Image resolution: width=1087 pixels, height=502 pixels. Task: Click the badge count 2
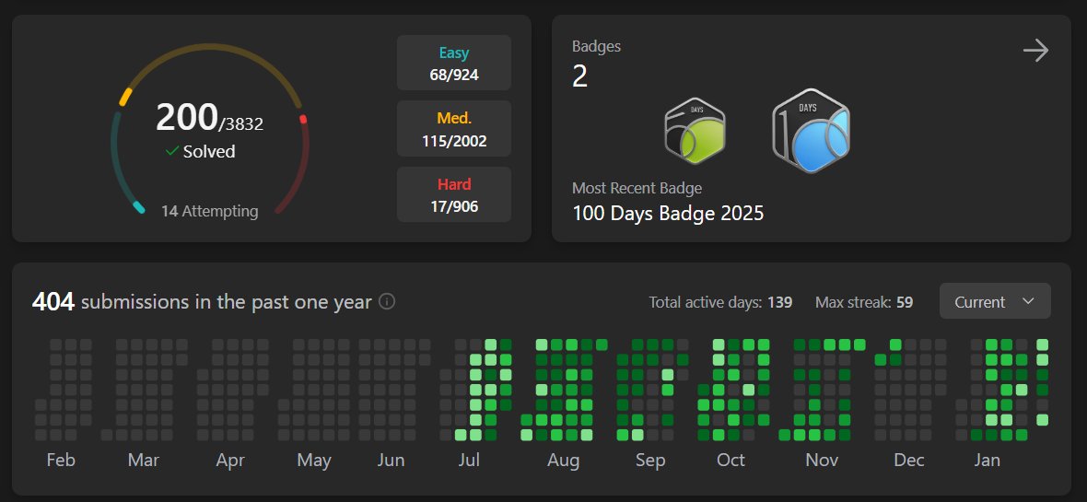click(580, 76)
